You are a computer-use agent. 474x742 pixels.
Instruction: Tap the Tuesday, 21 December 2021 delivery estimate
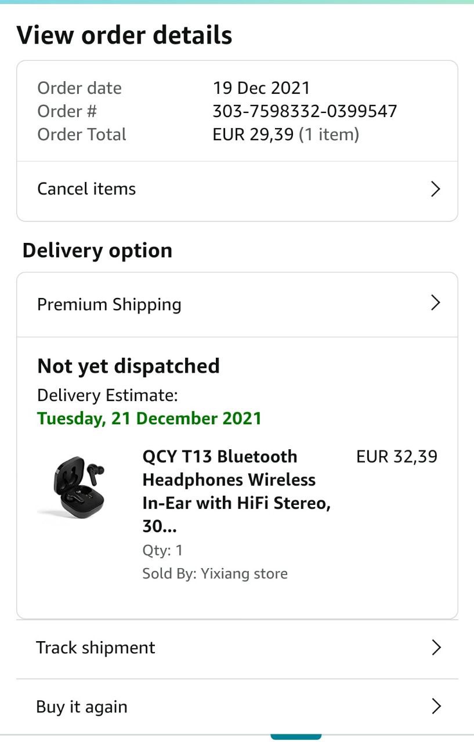pos(149,419)
